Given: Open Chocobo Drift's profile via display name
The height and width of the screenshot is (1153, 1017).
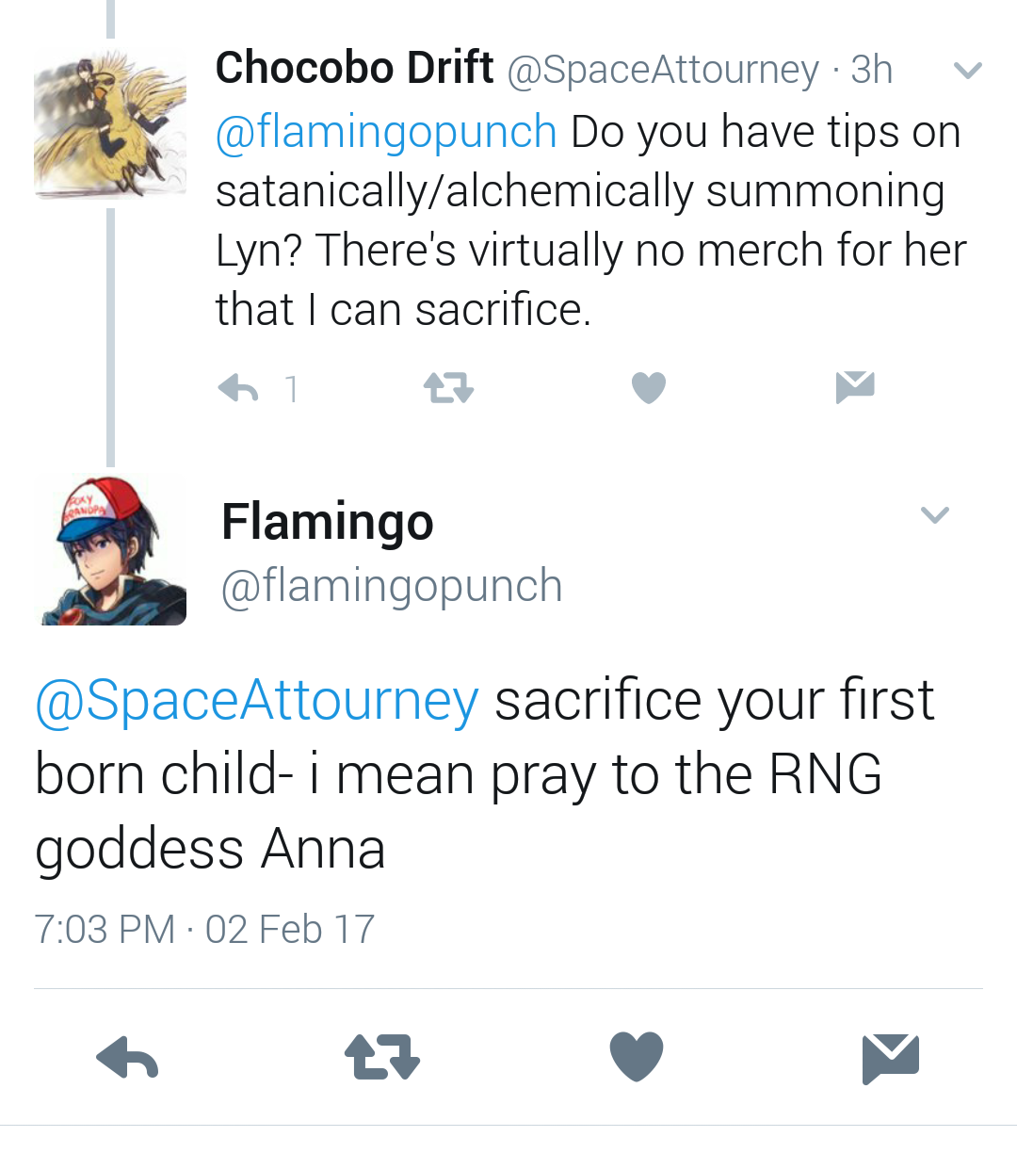Looking at the screenshot, I should [354, 68].
